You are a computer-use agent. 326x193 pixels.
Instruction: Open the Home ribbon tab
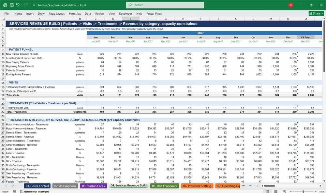tap(18, 13)
